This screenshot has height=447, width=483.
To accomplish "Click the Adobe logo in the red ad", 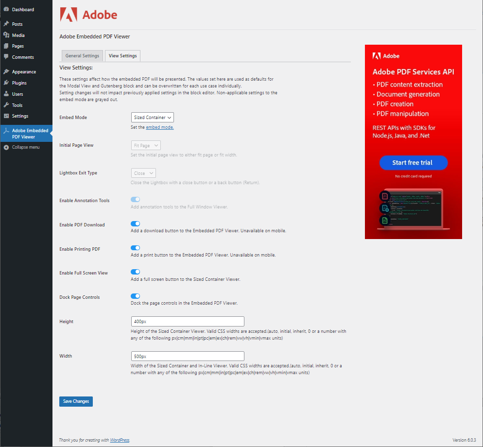I will pos(386,56).
